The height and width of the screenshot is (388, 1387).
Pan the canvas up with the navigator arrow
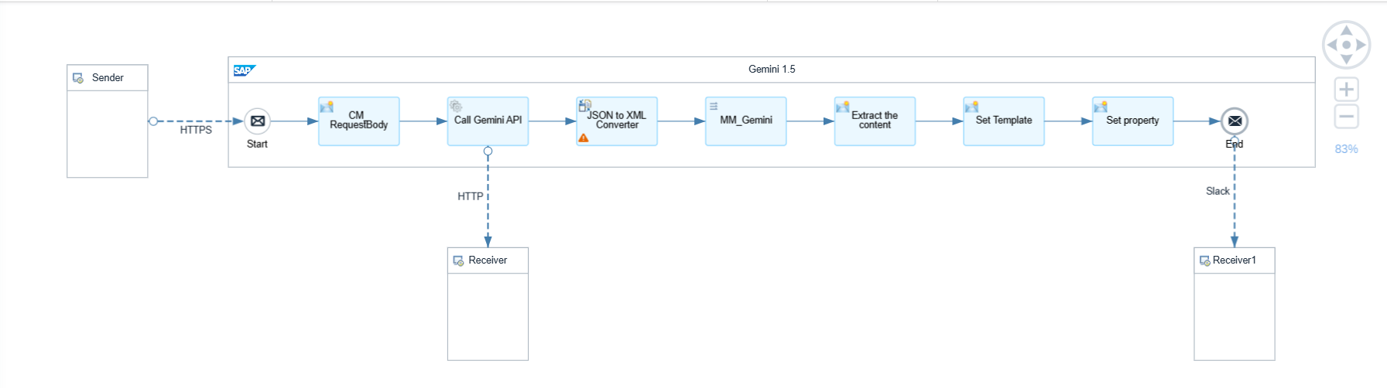(x=1347, y=30)
